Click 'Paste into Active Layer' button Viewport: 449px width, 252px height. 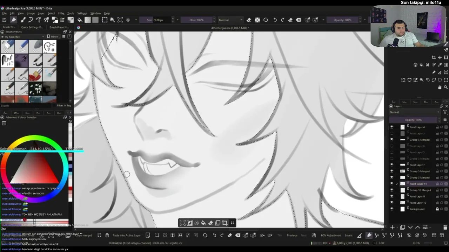[x=126, y=235]
